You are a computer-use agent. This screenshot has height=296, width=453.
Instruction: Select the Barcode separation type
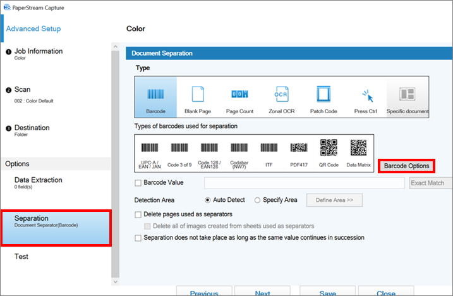coord(155,97)
